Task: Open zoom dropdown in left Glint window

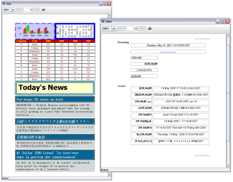Action: click(13, 10)
